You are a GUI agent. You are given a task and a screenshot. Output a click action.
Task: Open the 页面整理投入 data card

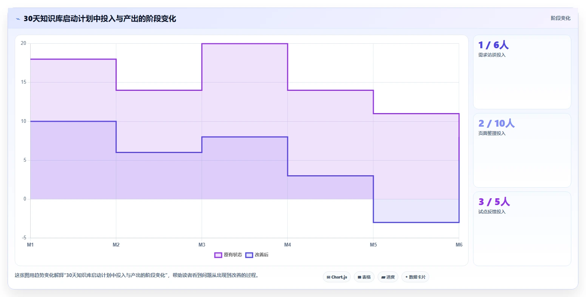522,150
